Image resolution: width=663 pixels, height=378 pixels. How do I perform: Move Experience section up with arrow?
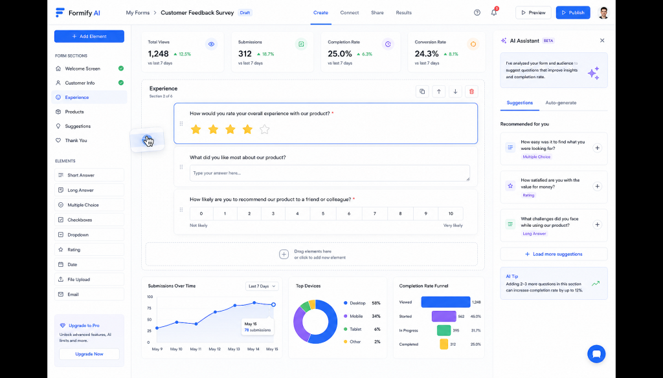pos(438,92)
